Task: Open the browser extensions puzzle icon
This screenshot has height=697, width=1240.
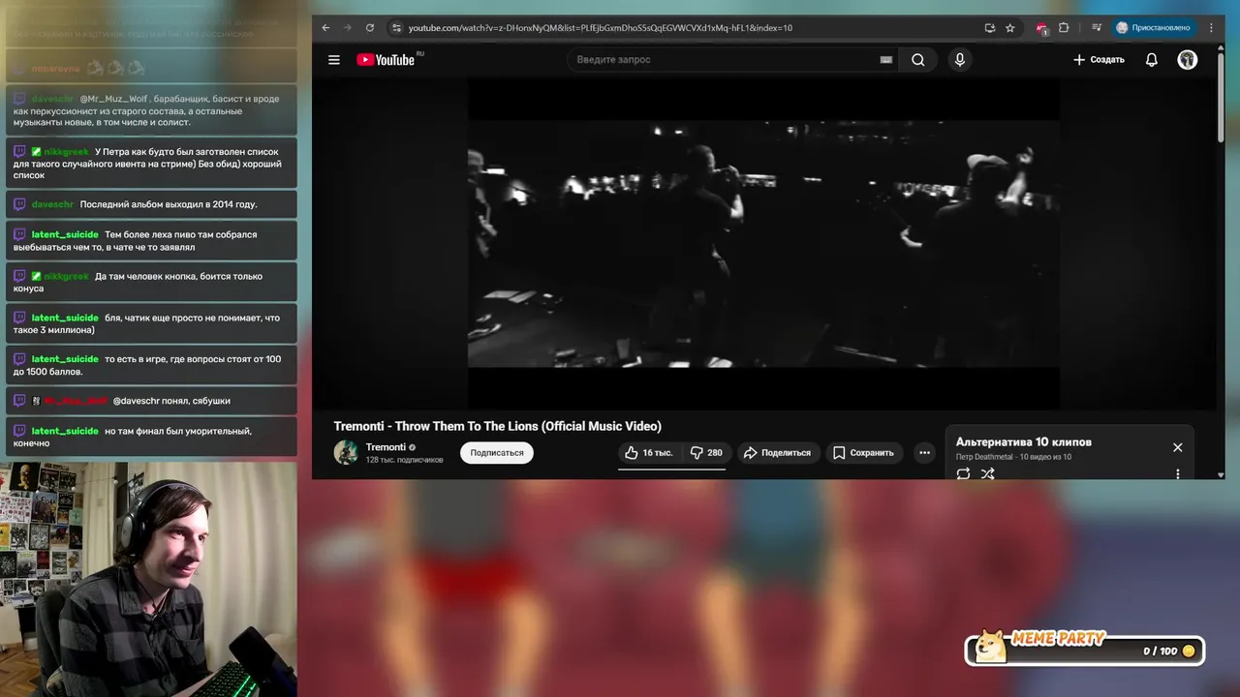Action: [x=1064, y=28]
